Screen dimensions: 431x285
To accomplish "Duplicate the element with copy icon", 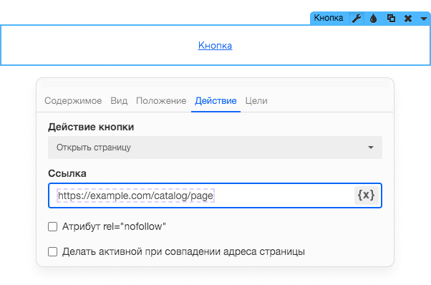I will pyautogui.click(x=391, y=19).
